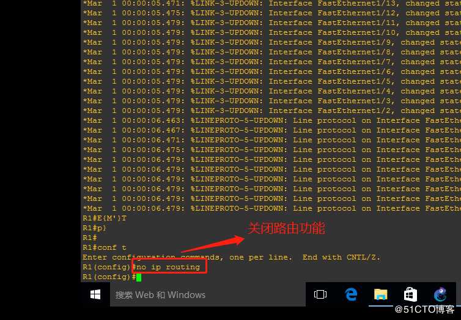Open Task View from the taskbar
Viewport: 461px width, 320px height.
coord(320,294)
